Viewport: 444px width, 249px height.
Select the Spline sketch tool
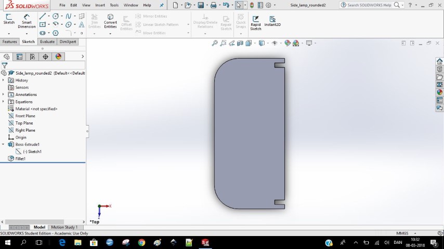(x=68, y=16)
